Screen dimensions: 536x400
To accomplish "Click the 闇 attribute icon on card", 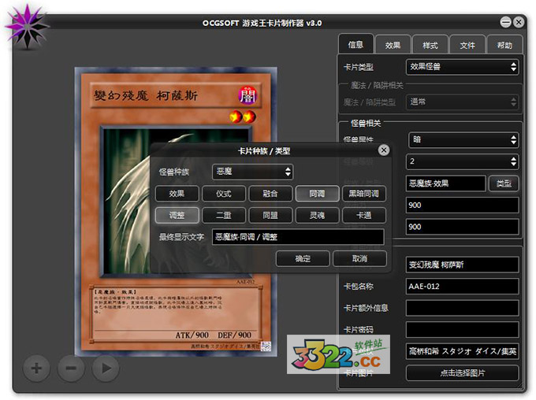I will click(248, 95).
